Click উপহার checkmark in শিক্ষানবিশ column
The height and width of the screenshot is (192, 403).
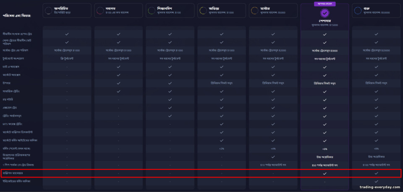point(170,83)
